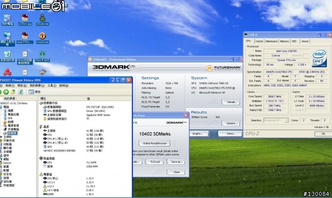
Task: Click Close in the 3DMark score dialog
Action: tap(176, 172)
